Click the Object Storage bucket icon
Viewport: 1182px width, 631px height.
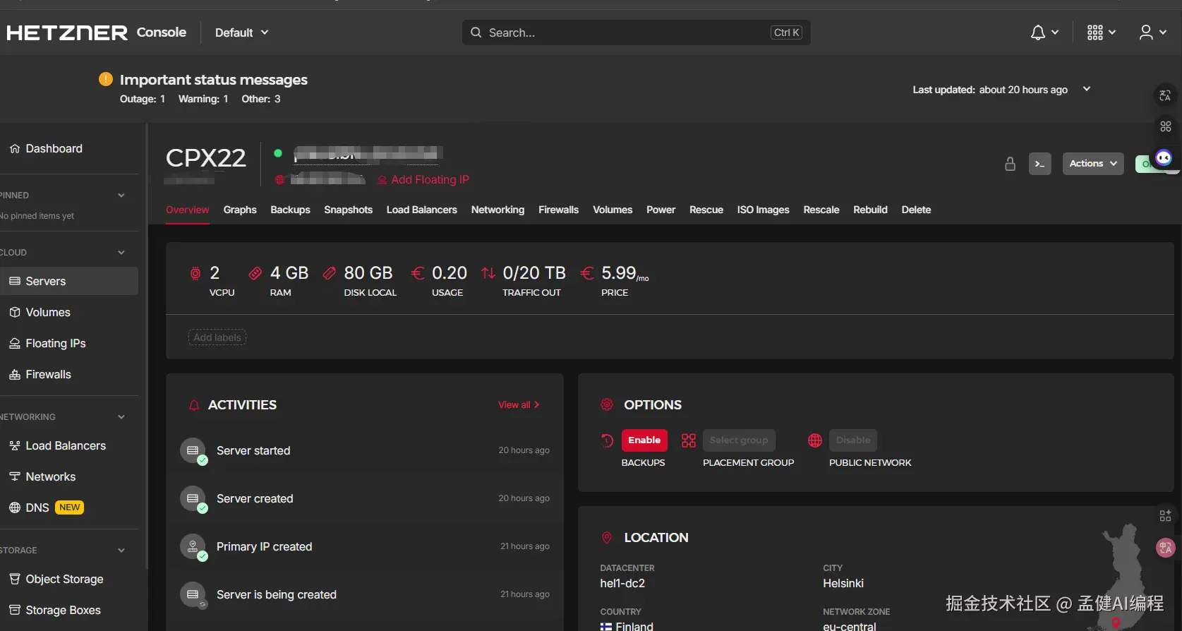[15, 579]
